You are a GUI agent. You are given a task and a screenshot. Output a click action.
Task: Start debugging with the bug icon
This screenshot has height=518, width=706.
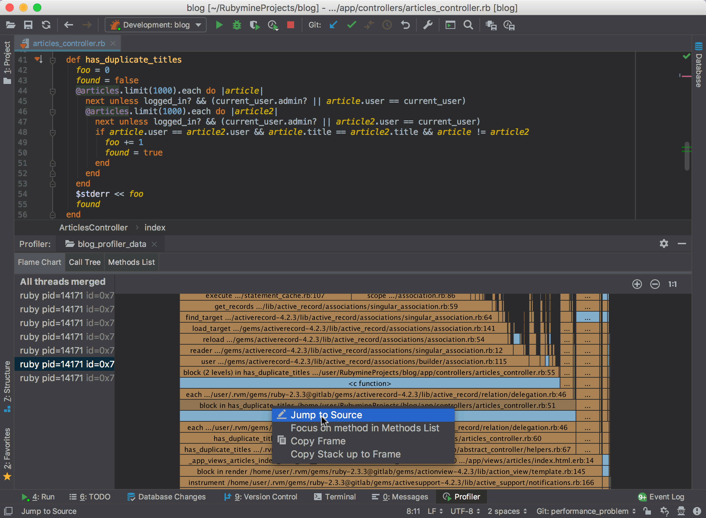[237, 25]
